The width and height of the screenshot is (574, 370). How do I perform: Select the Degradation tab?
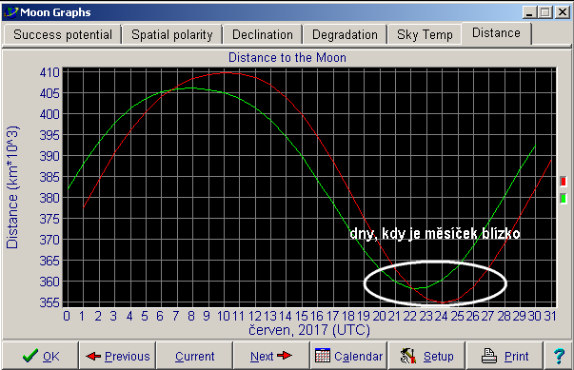click(x=345, y=35)
